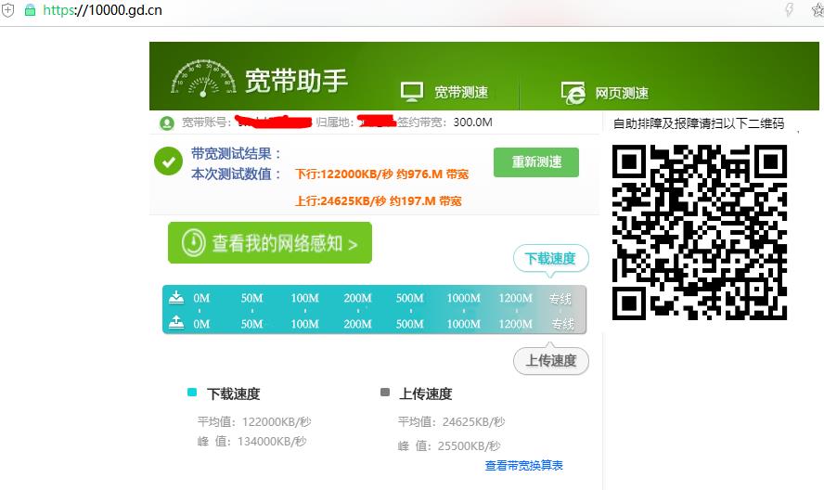Image resolution: width=824 pixels, height=490 pixels.
Task: Click the 1200M mark on upload scale
Action: click(516, 324)
